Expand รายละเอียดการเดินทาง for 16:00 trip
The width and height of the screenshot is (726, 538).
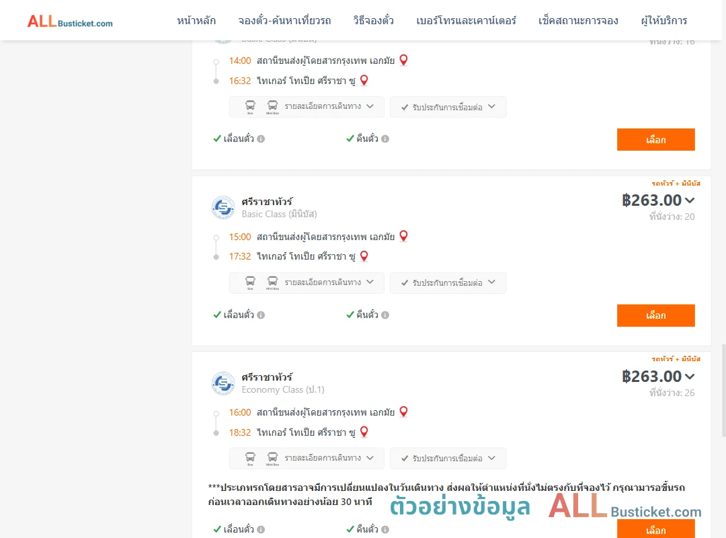307,458
